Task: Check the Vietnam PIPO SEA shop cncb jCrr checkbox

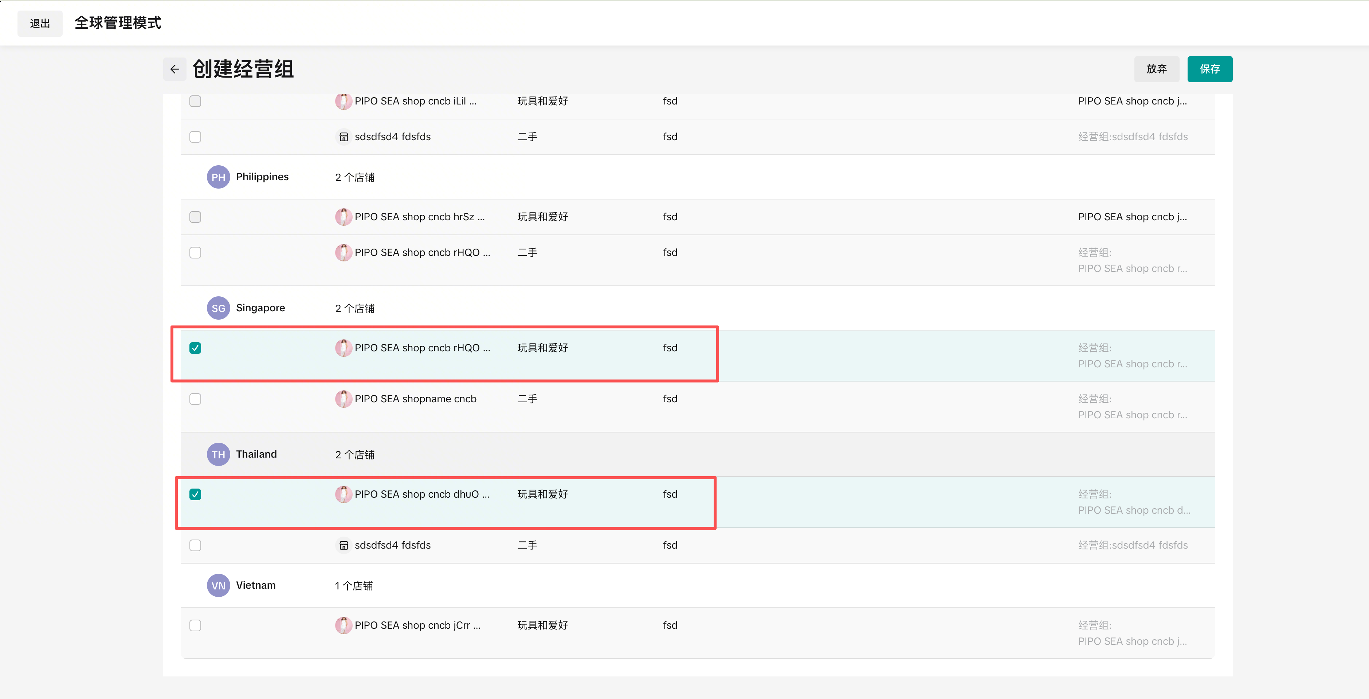Action: tap(195, 625)
